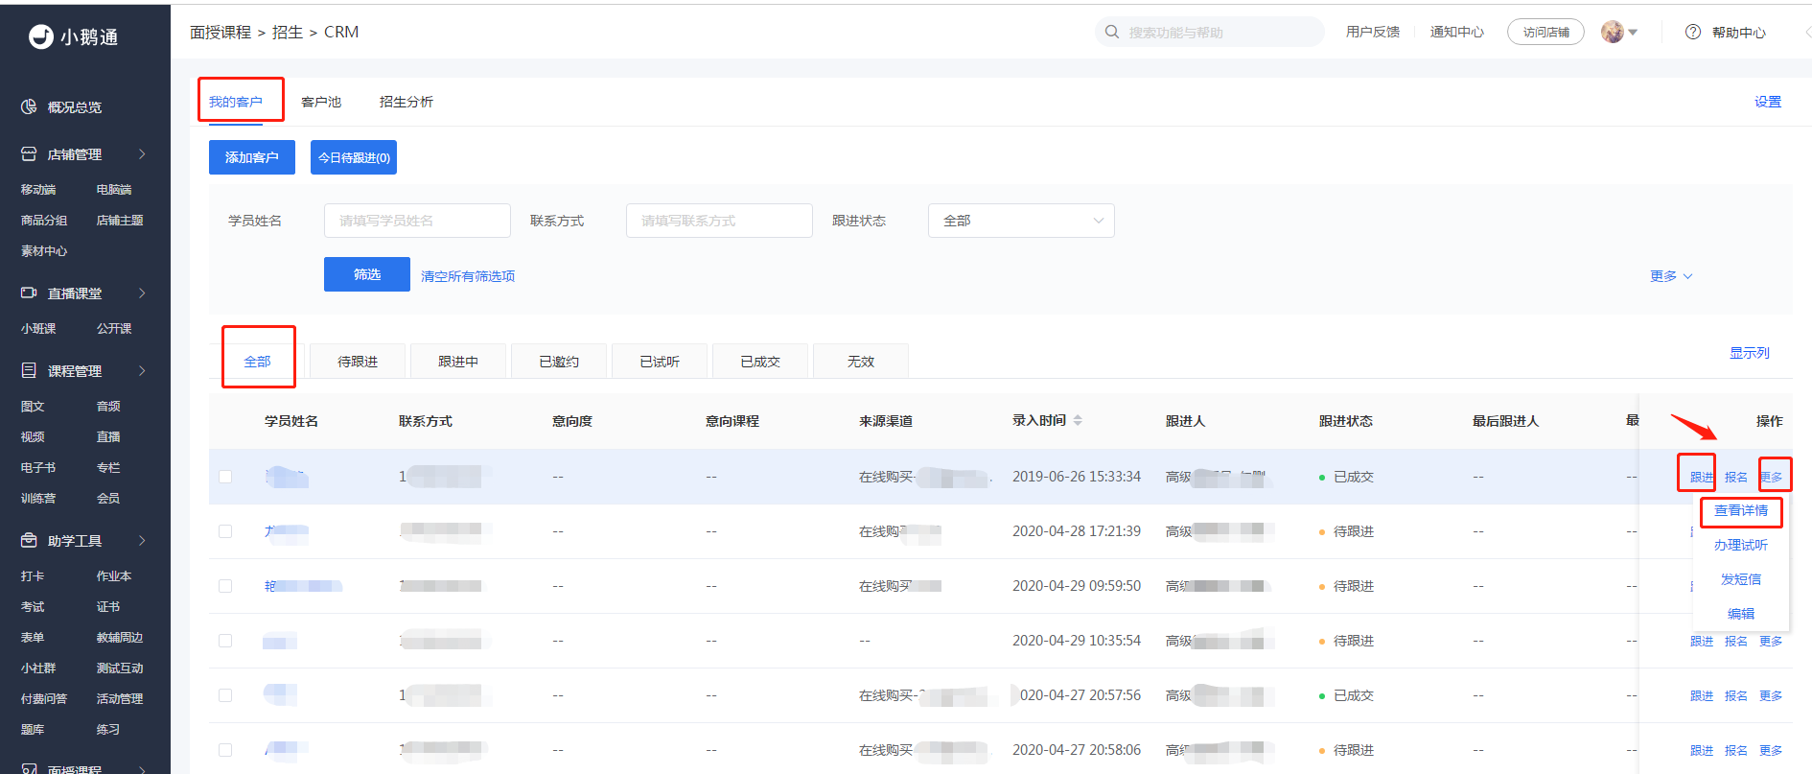Click 显示列 link
The image size is (1812, 774).
[1750, 353]
